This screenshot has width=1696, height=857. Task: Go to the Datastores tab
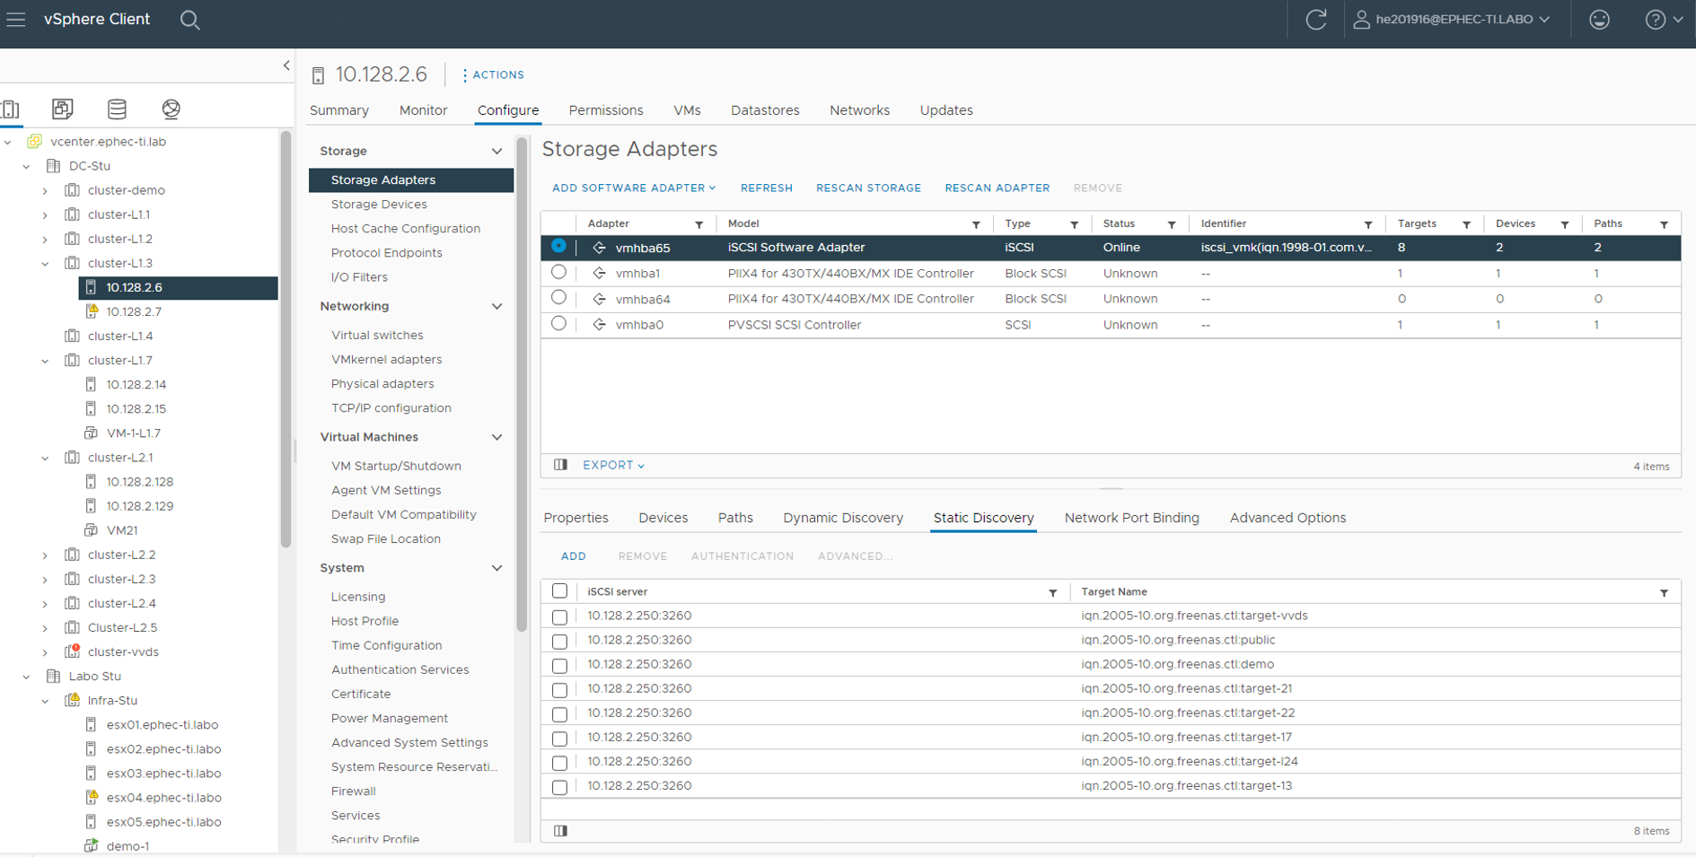tap(765, 110)
